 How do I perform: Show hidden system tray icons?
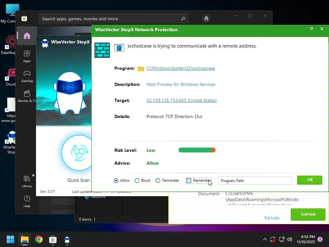pos(265,239)
